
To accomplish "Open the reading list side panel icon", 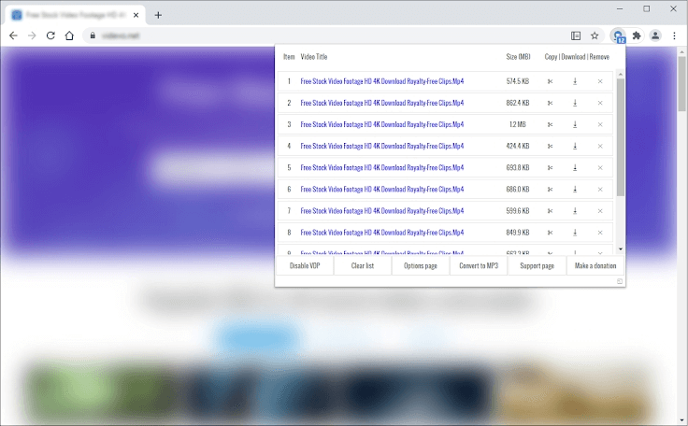I will tap(576, 36).
